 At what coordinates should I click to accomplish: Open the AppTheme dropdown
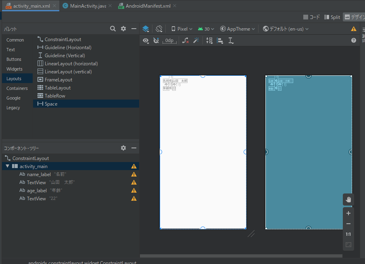point(238,29)
